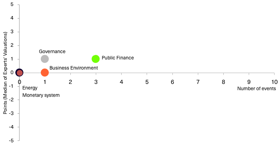Click the -3 label on vertical axis
This screenshot has width=278, height=144.
pyautogui.click(x=11, y=114)
